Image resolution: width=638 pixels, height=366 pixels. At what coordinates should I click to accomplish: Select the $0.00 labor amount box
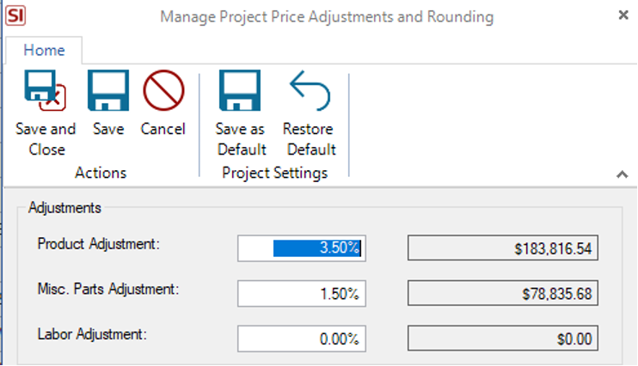503,338
